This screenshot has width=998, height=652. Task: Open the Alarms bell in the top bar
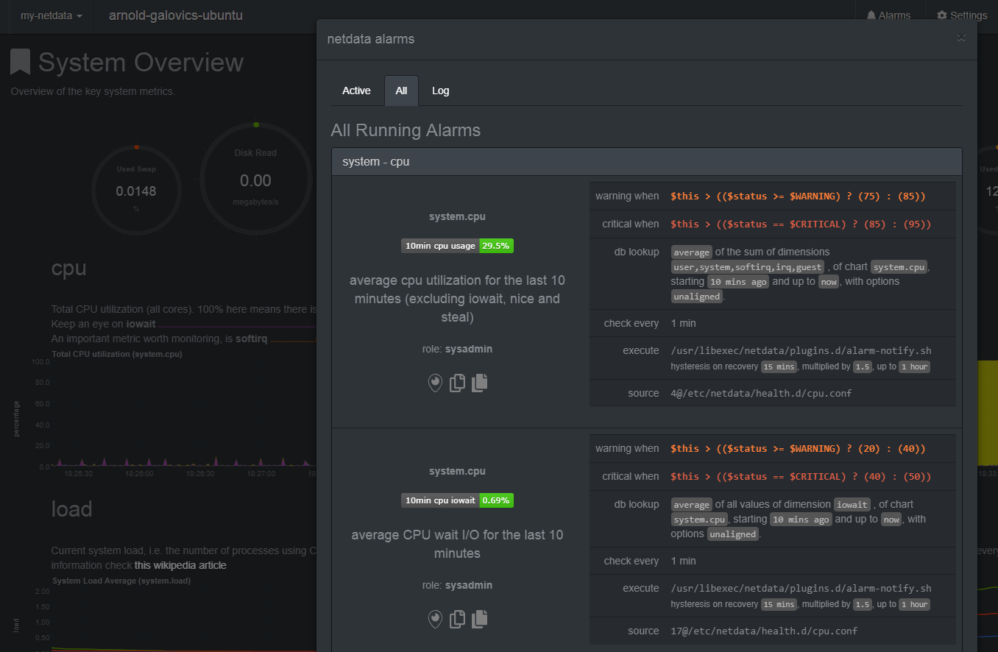(888, 15)
